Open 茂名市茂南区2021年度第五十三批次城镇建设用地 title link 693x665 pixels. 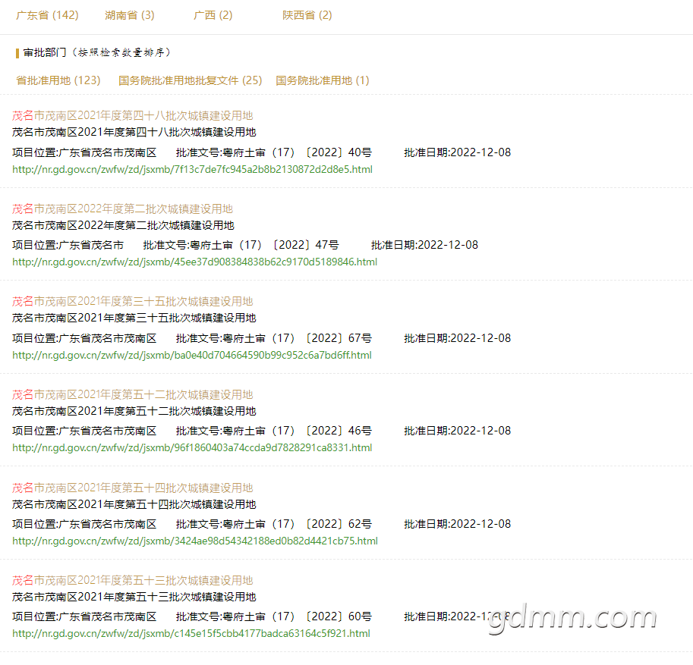pos(132,581)
